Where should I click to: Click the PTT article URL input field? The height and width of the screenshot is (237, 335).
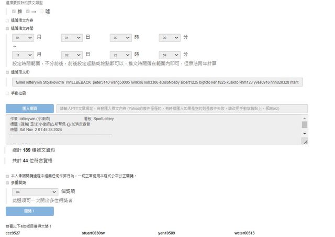click(x=179, y=109)
